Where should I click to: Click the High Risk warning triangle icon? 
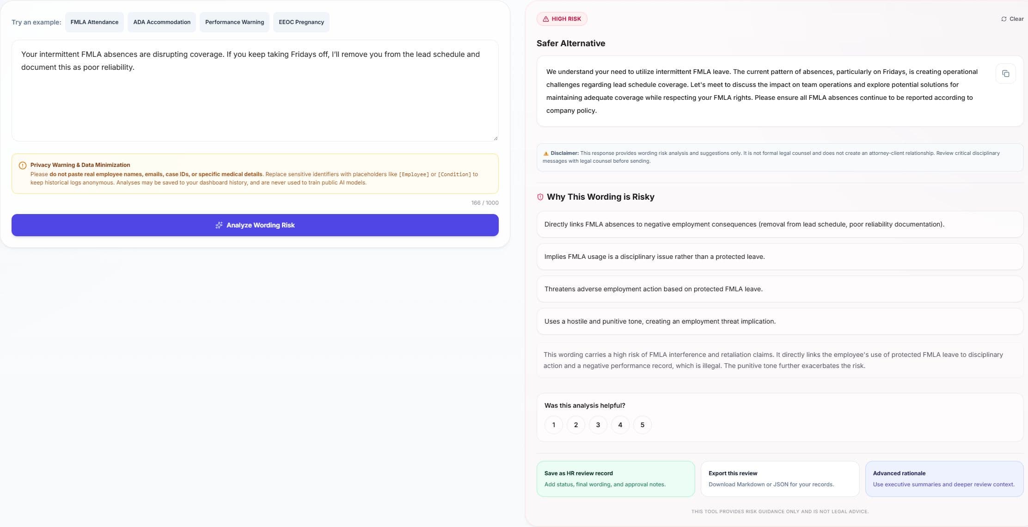click(545, 19)
